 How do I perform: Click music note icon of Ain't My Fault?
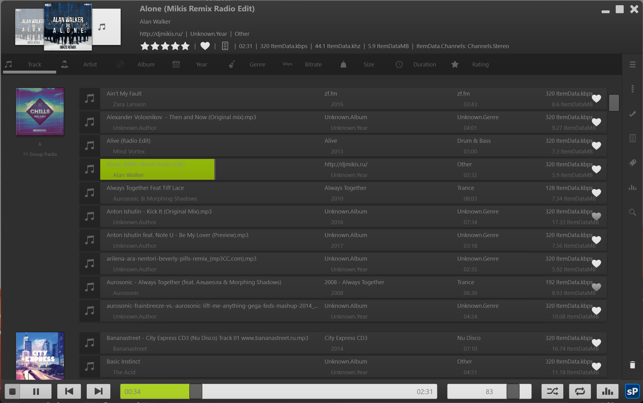coord(89,99)
